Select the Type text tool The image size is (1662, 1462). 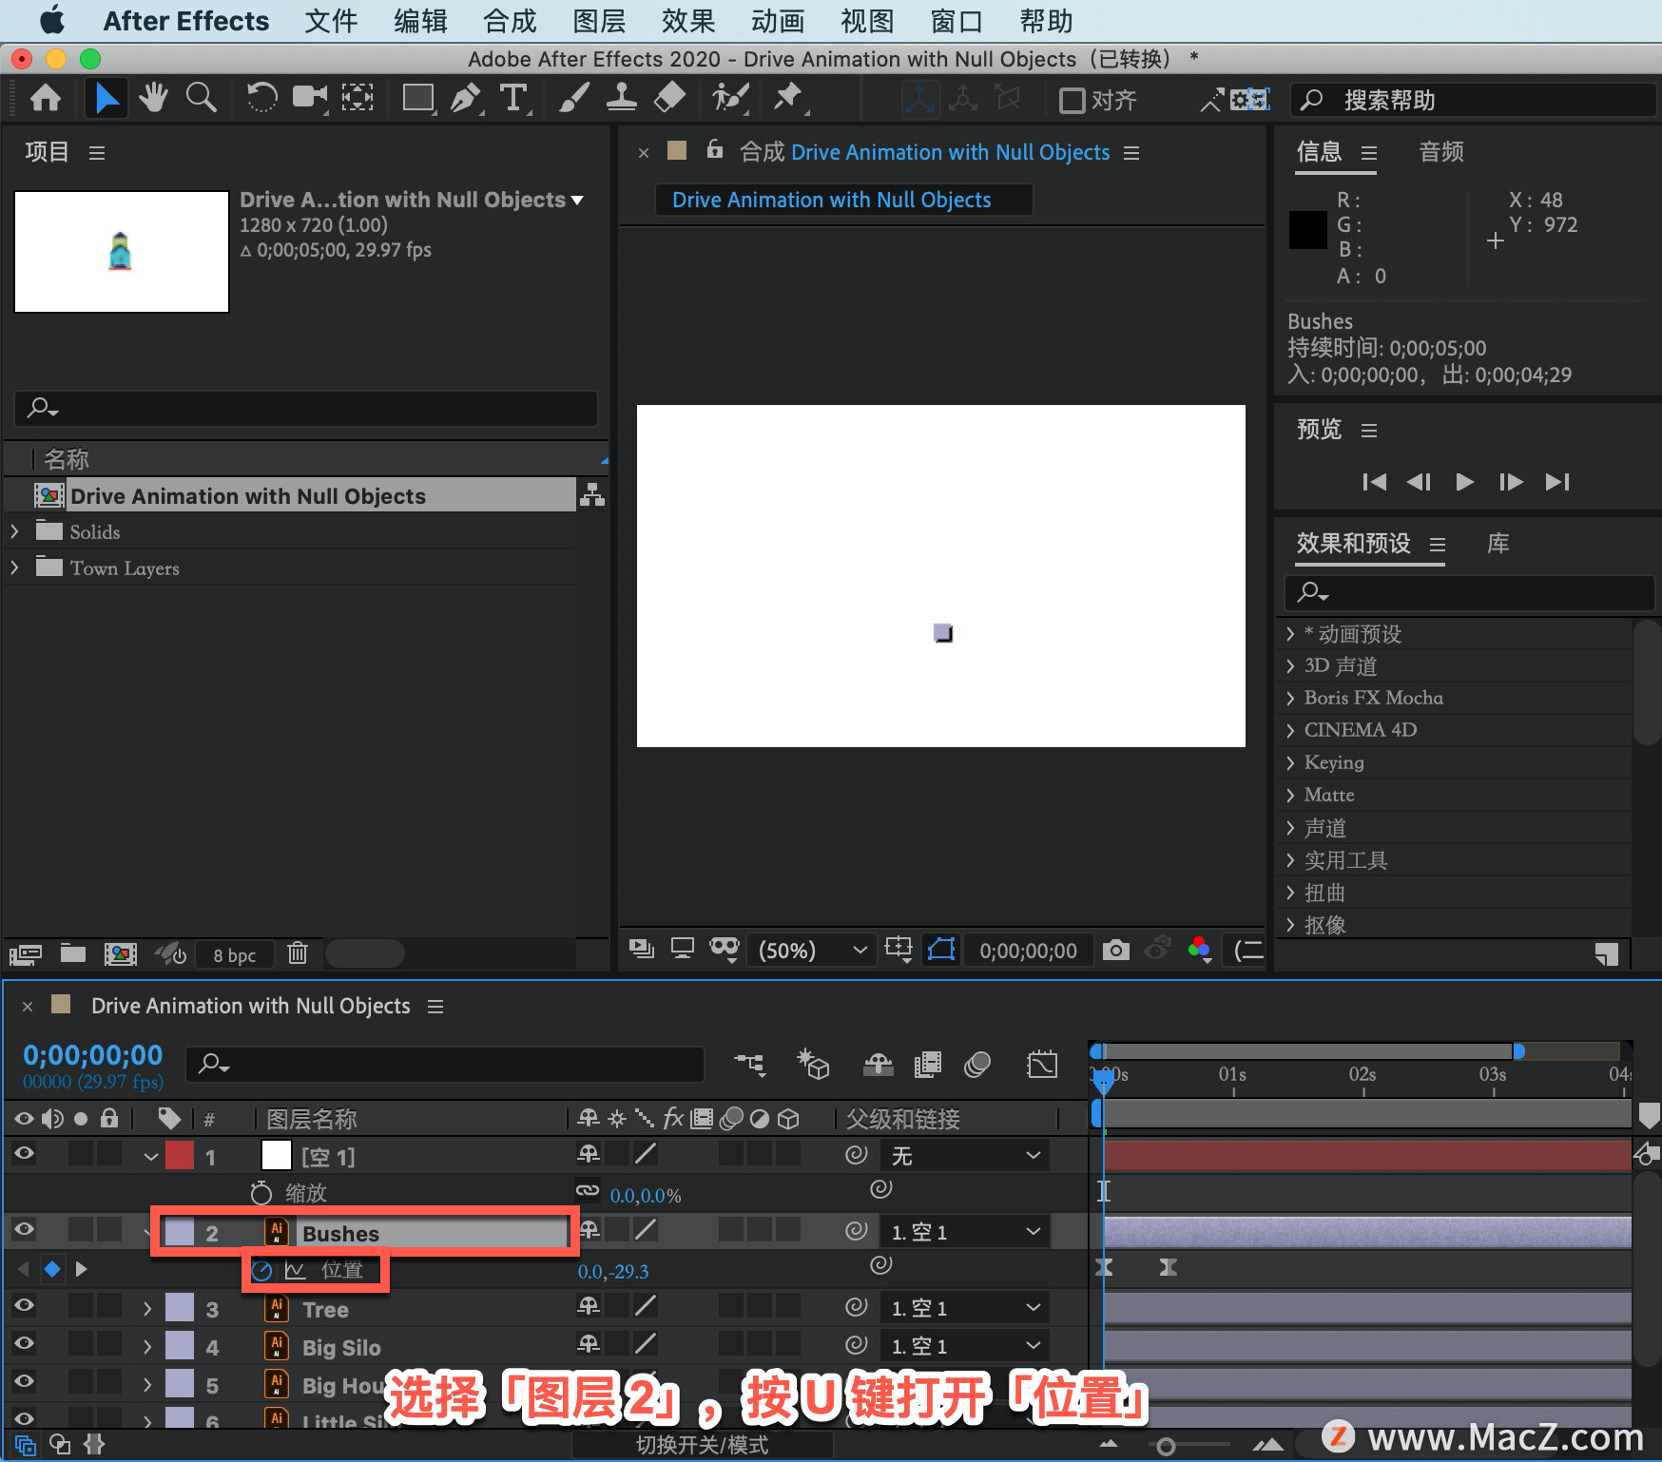(514, 99)
